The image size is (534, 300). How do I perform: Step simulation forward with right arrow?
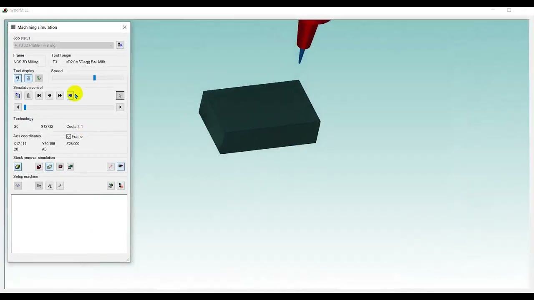120,107
